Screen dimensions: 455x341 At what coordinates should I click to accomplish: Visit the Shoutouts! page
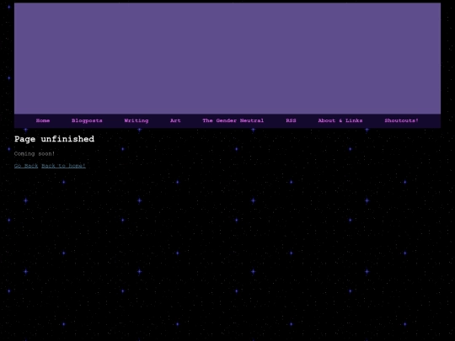click(x=401, y=120)
